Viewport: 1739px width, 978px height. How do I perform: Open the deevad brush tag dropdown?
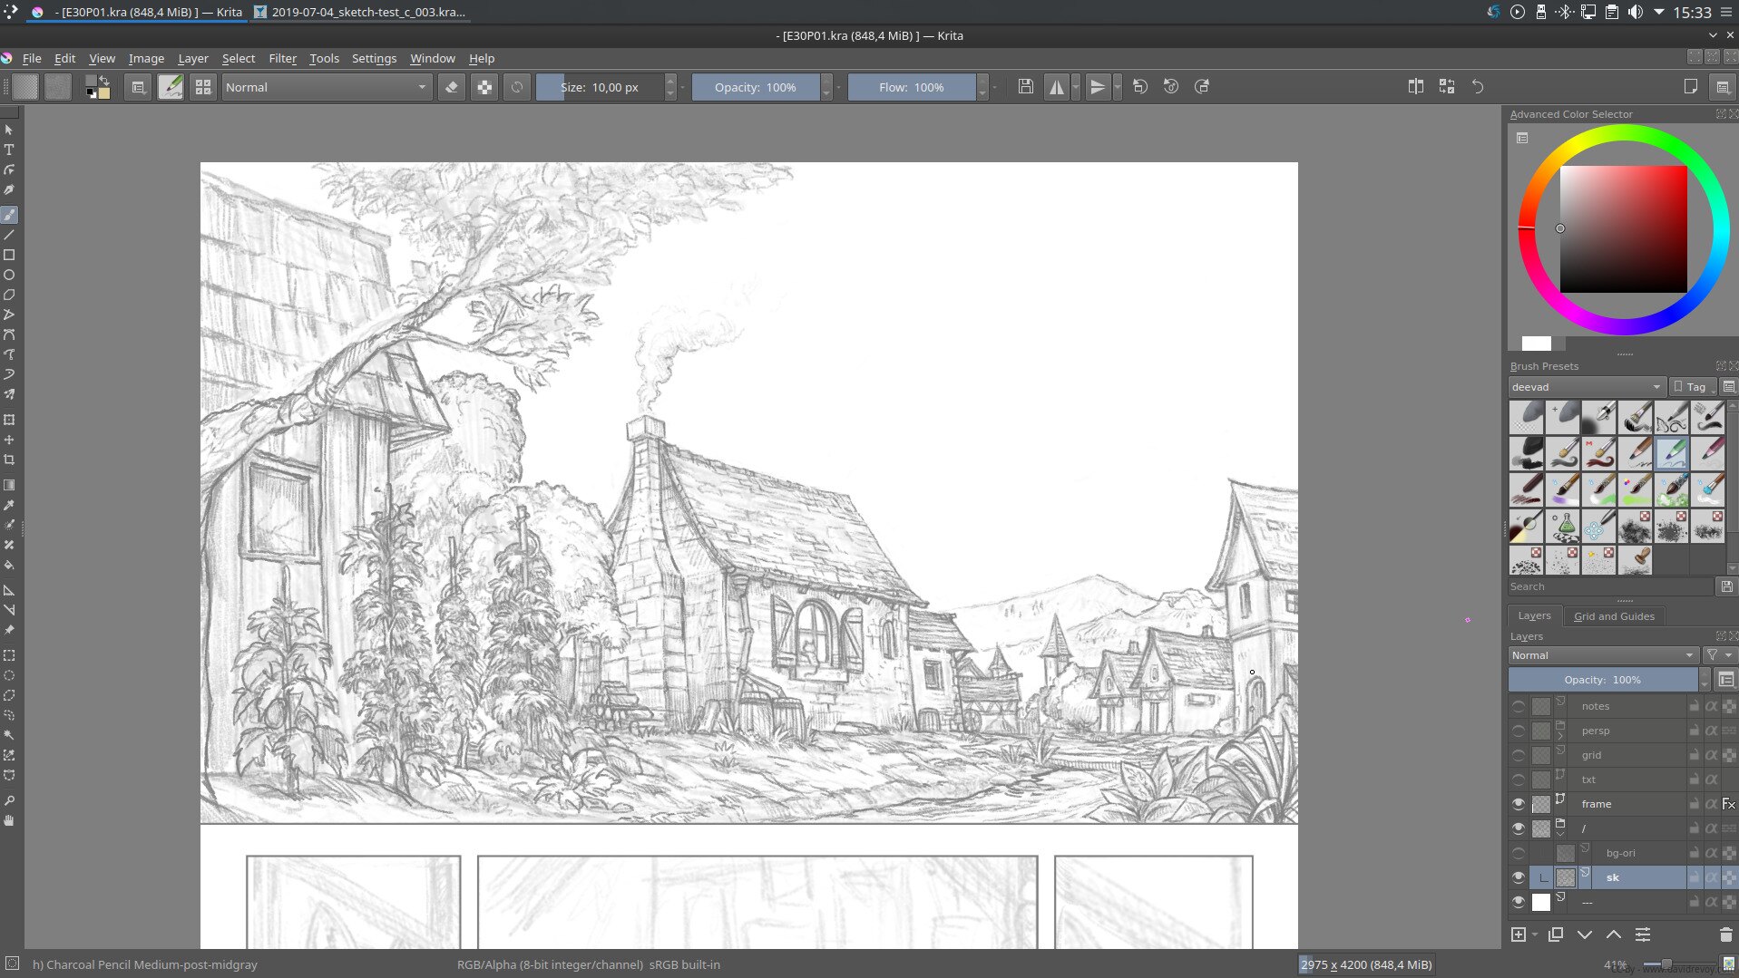point(1586,387)
